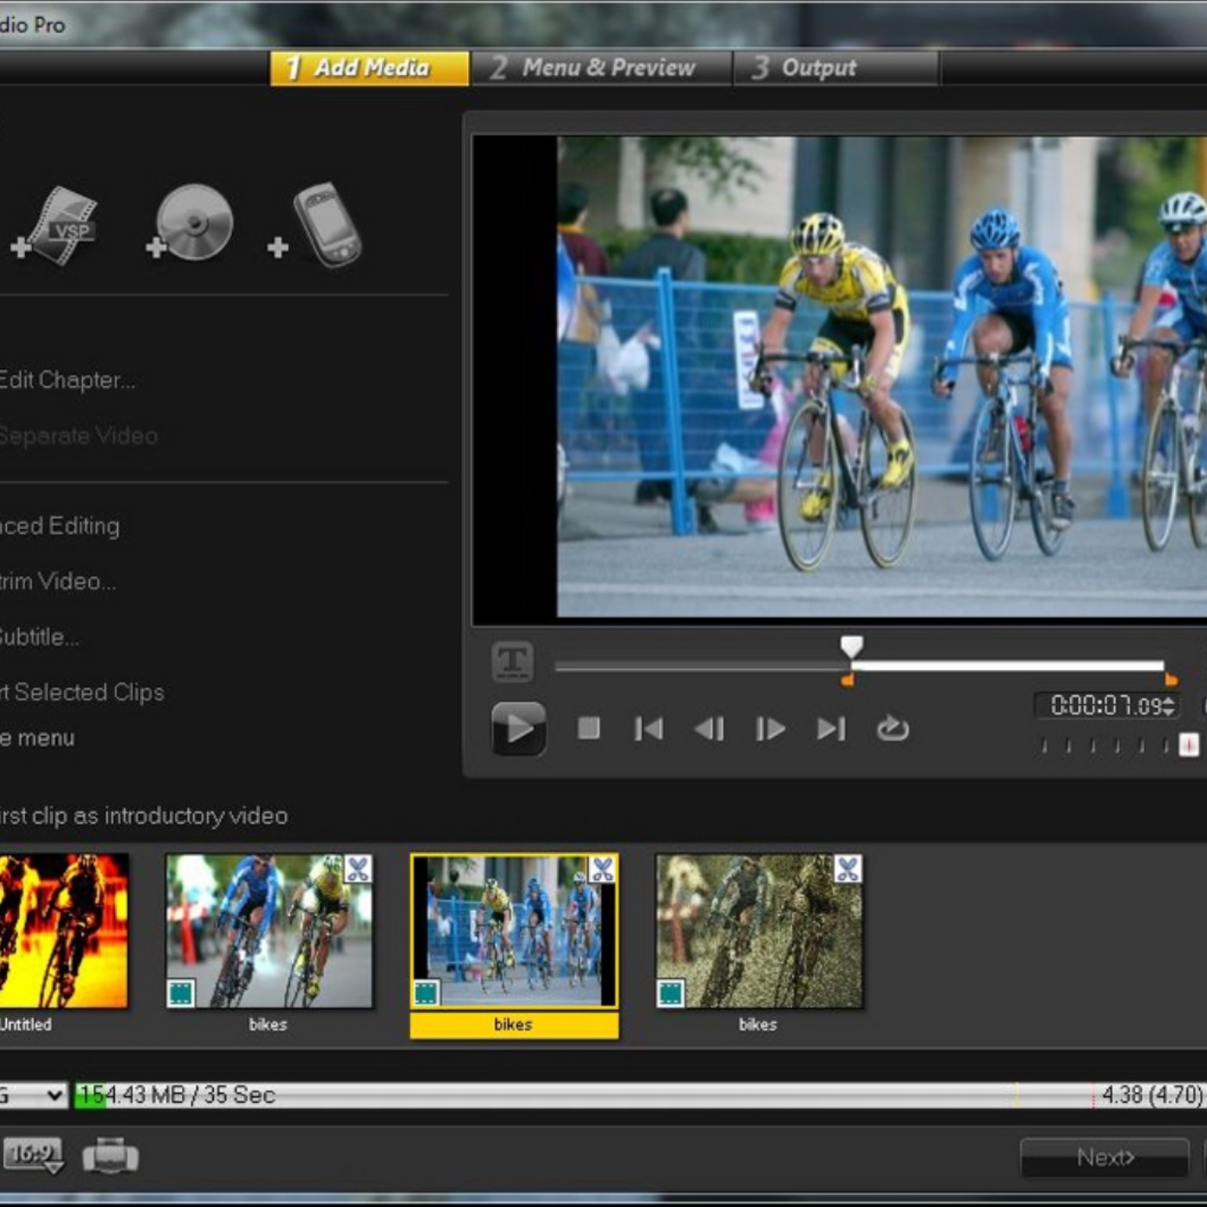Open the title text button beside scrubber
Image resolution: width=1207 pixels, height=1207 pixels.
pos(512,662)
